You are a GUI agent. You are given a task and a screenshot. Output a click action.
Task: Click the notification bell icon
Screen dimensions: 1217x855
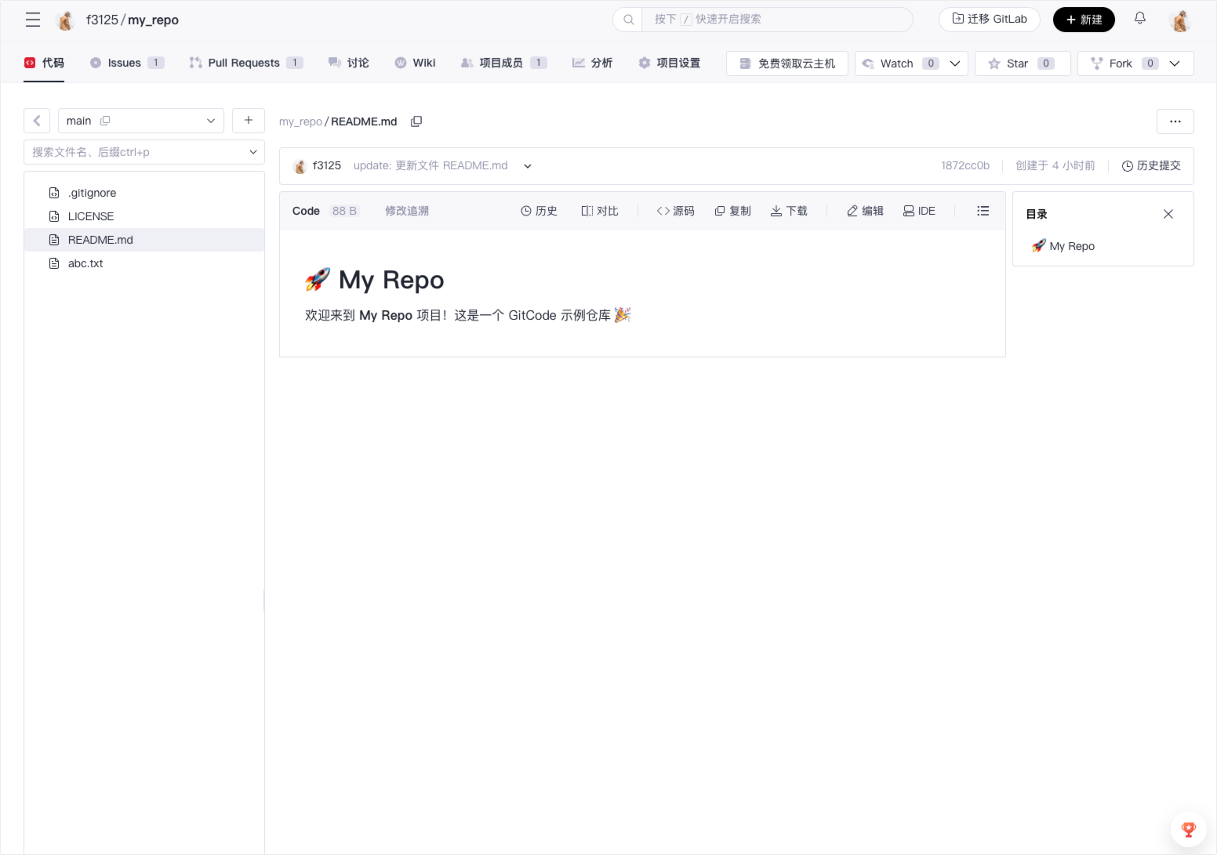click(1139, 19)
